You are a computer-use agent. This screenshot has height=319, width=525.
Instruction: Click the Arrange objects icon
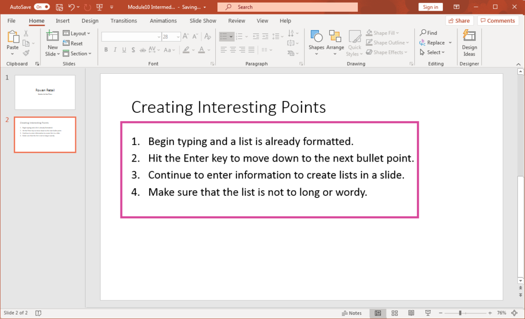pos(335,36)
